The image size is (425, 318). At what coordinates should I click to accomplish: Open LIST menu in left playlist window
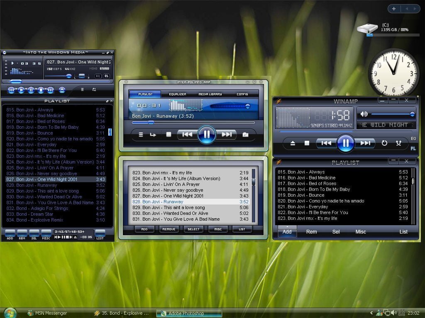pyautogui.click(x=100, y=235)
